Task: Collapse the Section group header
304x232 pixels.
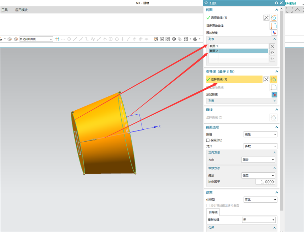Action: tap(277, 10)
